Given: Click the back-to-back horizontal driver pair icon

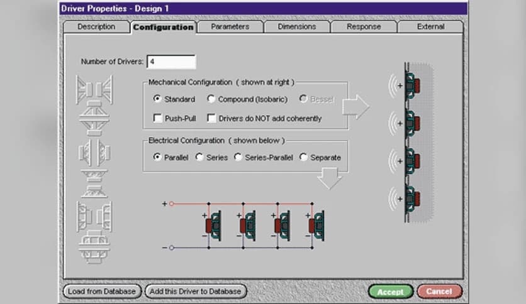Looking at the screenshot, I should (x=94, y=153).
